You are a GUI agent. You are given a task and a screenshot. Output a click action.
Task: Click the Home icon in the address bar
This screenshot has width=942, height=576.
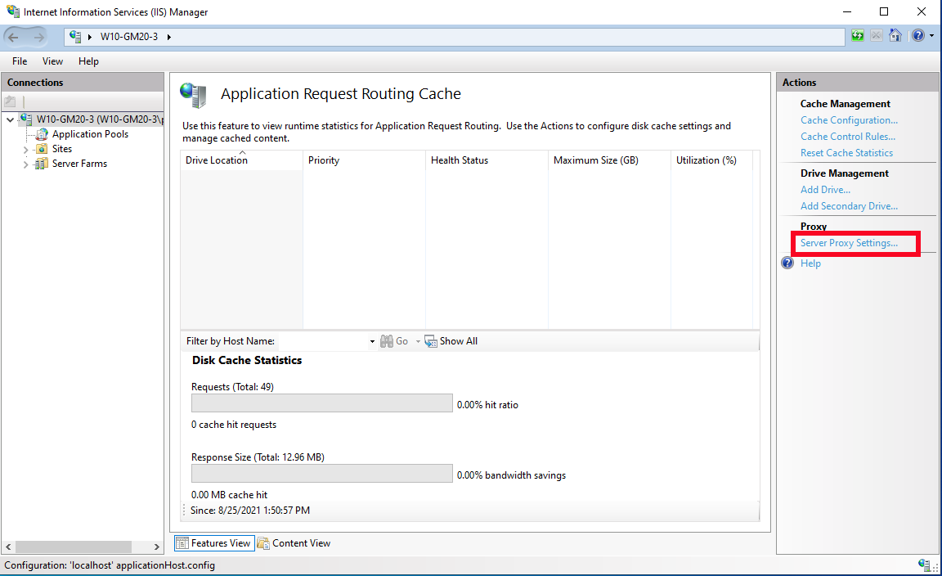pyautogui.click(x=895, y=36)
